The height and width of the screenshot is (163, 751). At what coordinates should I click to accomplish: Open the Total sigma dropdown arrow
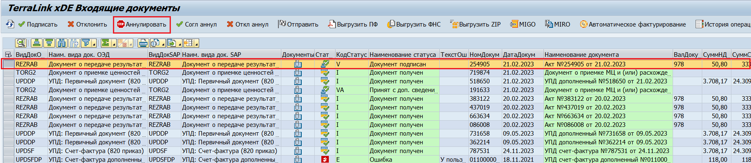pos(114,43)
